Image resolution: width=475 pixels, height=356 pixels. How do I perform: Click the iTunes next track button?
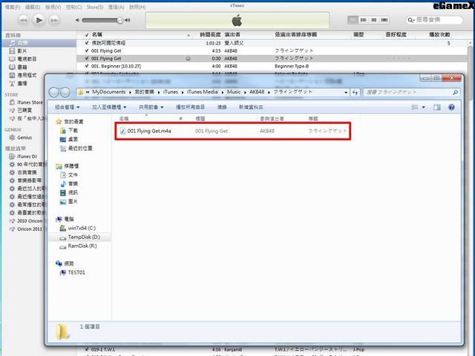click(54, 20)
